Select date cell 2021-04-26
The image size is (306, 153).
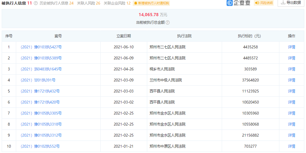point(124,69)
